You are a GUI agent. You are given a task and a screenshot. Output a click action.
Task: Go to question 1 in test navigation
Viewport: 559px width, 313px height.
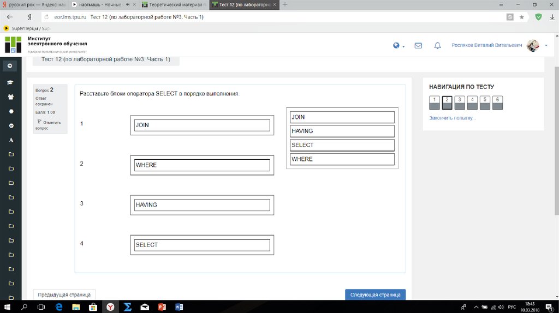434,103
